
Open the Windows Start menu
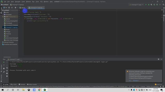pos(3,90)
